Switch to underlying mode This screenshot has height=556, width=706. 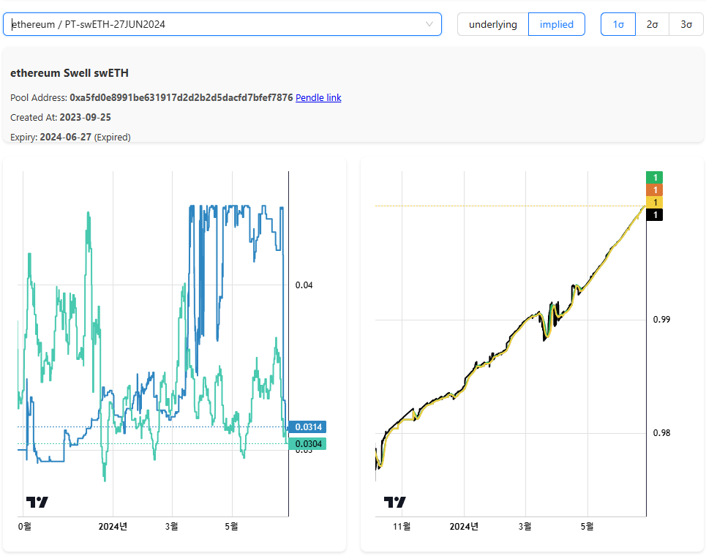click(x=492, y=24)
